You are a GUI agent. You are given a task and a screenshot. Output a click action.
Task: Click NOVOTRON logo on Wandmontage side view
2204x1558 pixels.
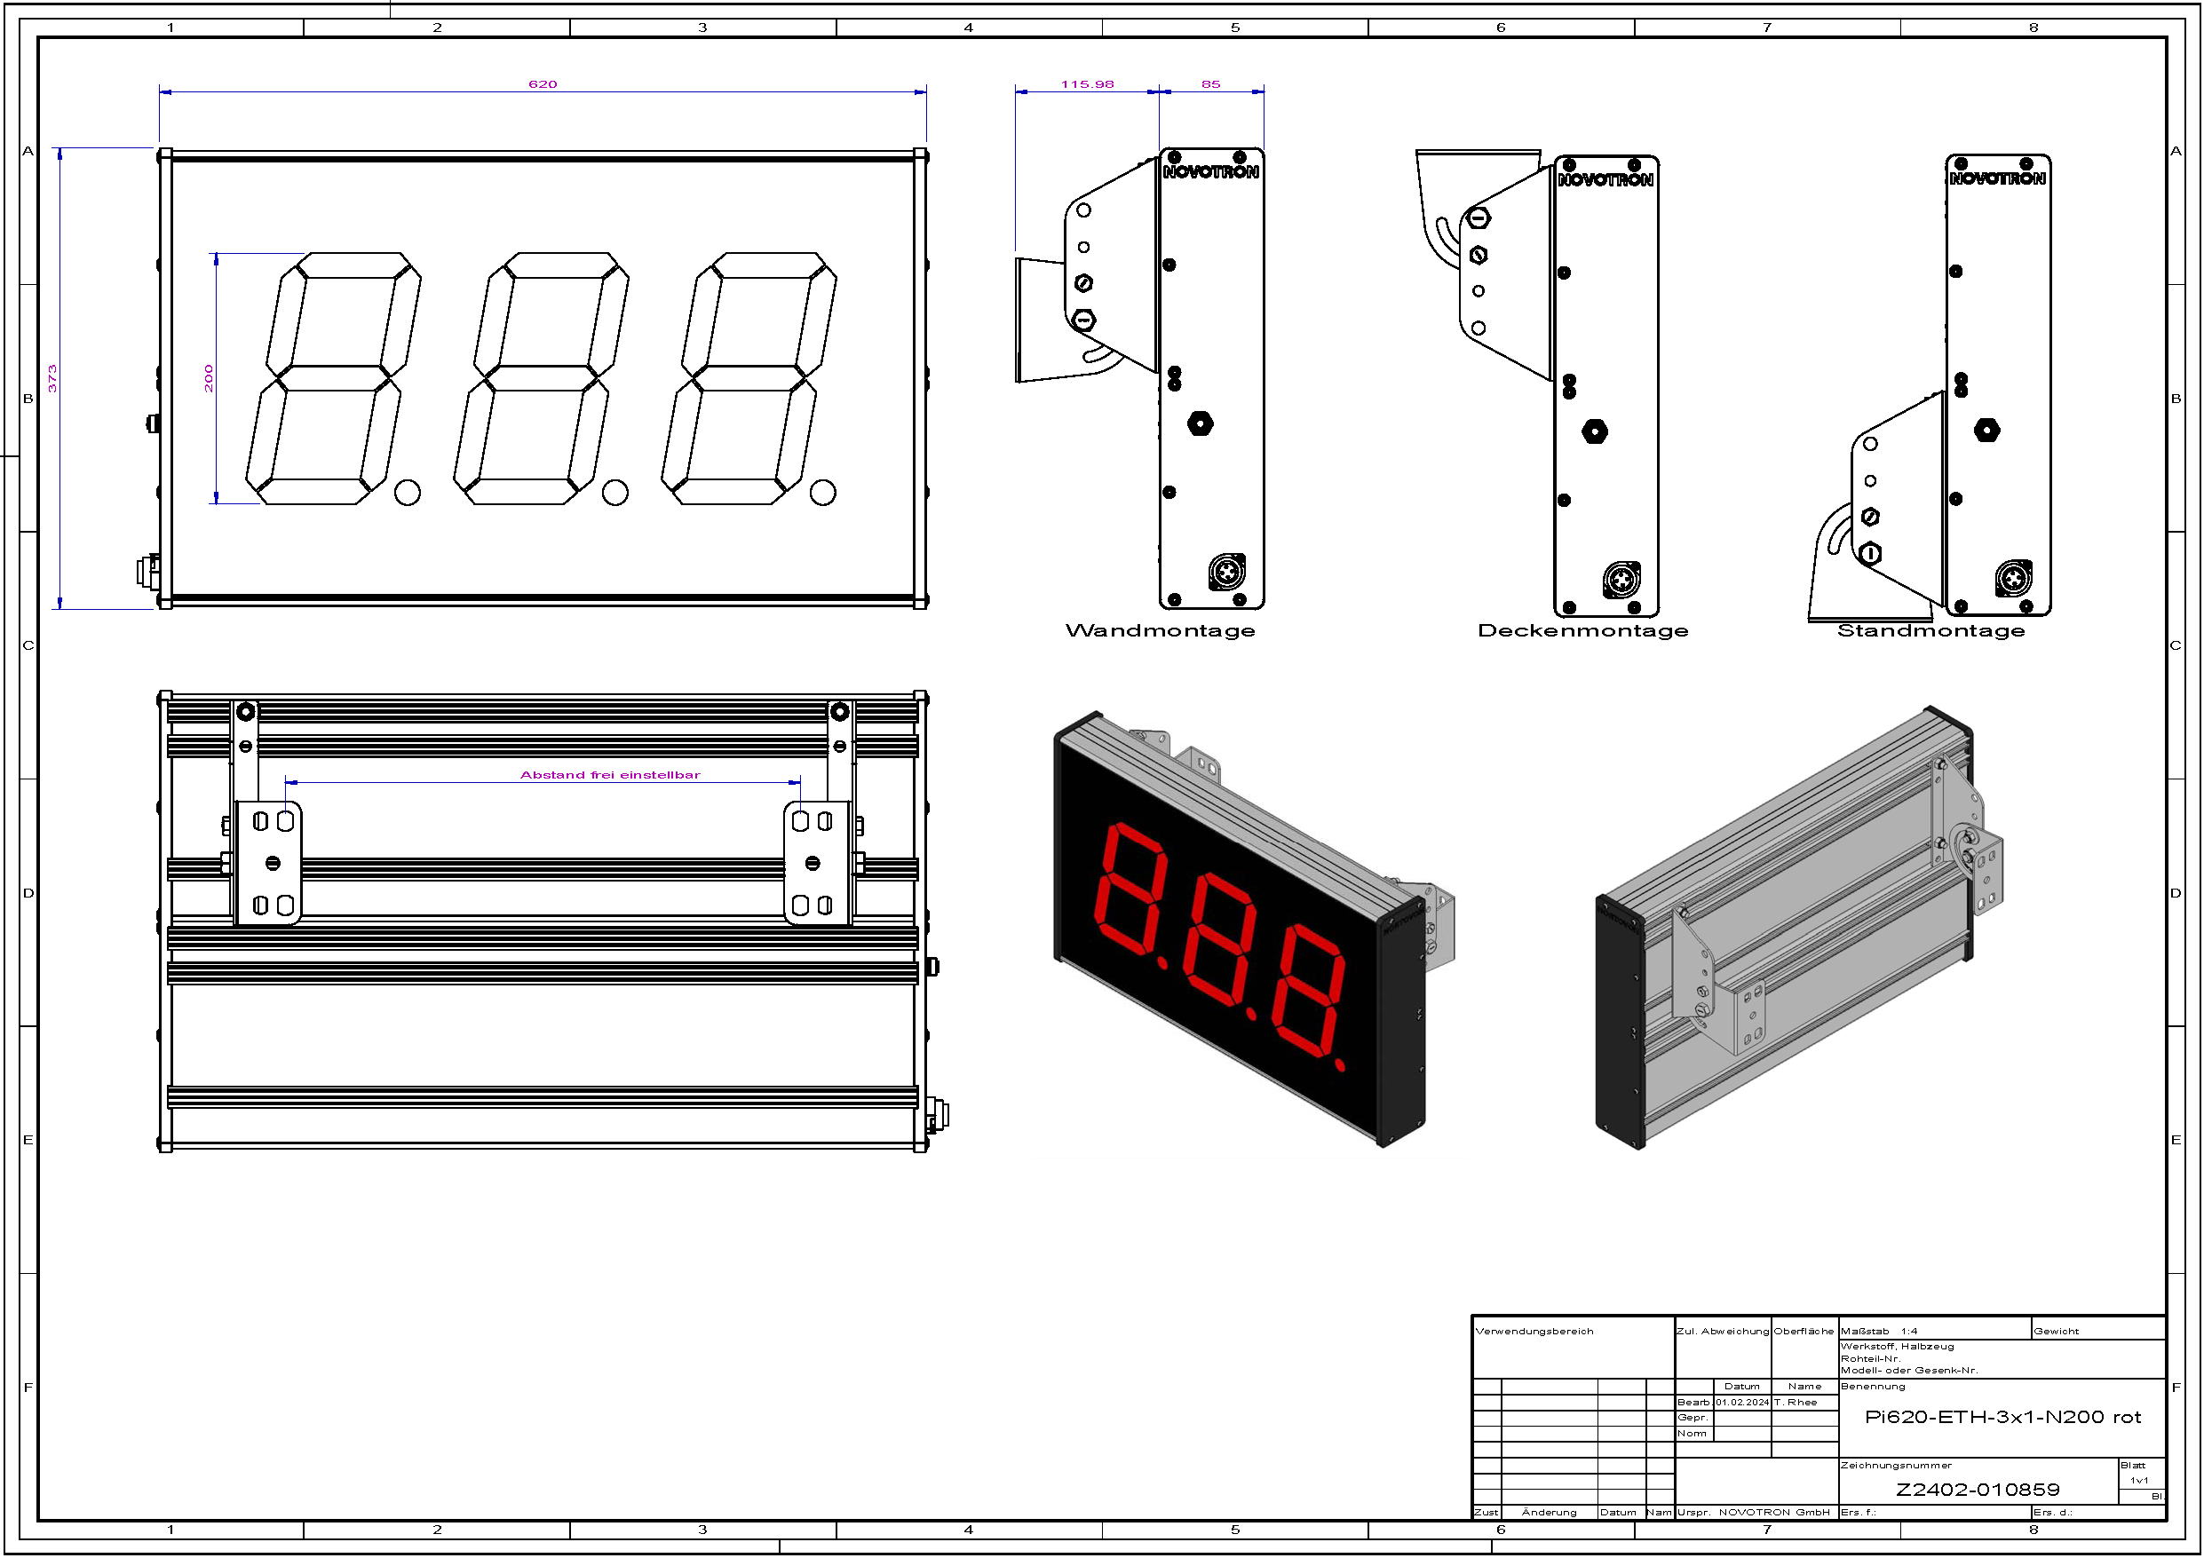(x=1210, y=172)
